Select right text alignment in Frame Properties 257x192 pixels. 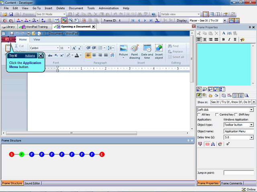(210, 40)
